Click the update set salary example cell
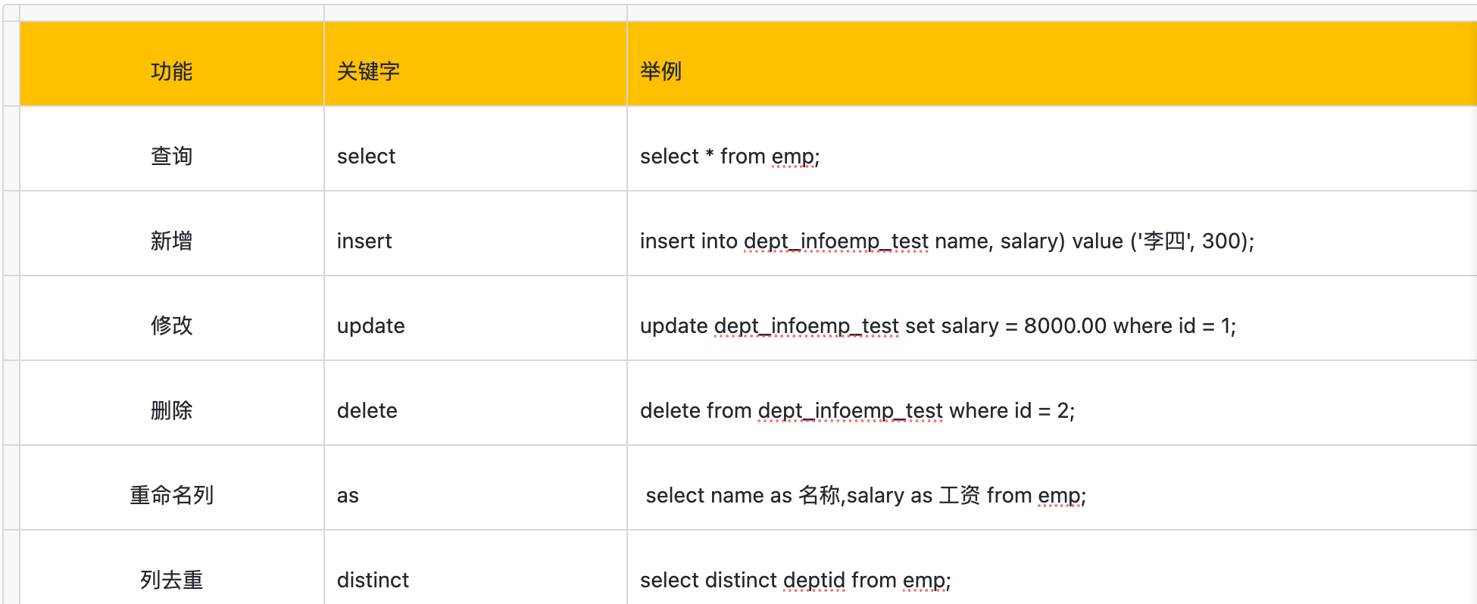 tap(938, 325)
